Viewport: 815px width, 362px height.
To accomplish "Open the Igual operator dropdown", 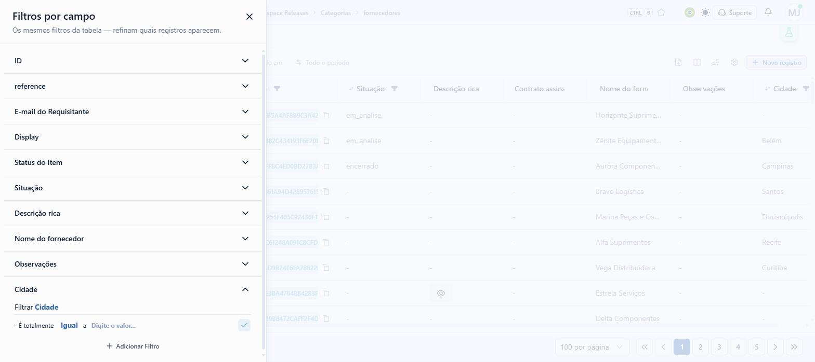I will tap(69, 325).
